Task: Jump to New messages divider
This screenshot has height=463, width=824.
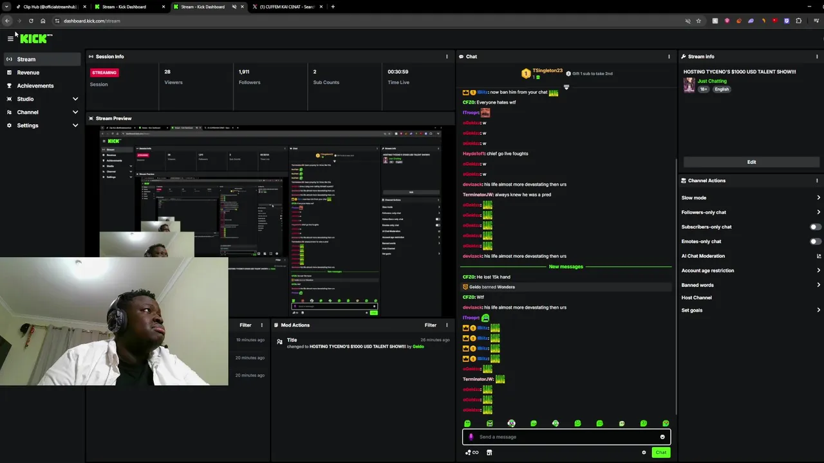Action: [x=566, y=267]
